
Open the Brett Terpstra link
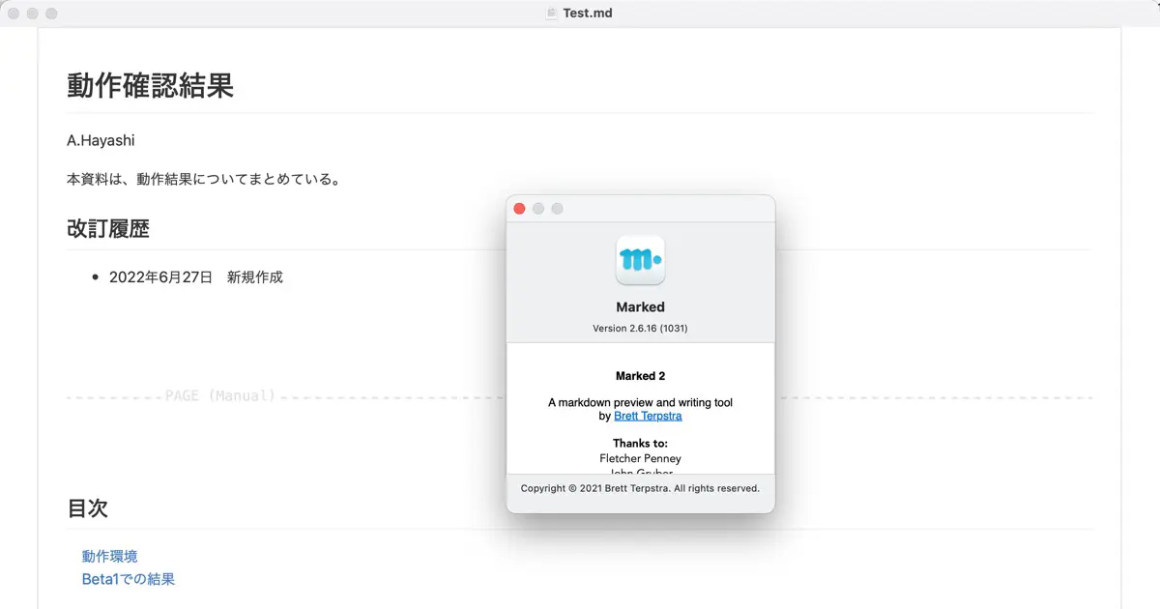pyautogui.click(x=648, y=417)
